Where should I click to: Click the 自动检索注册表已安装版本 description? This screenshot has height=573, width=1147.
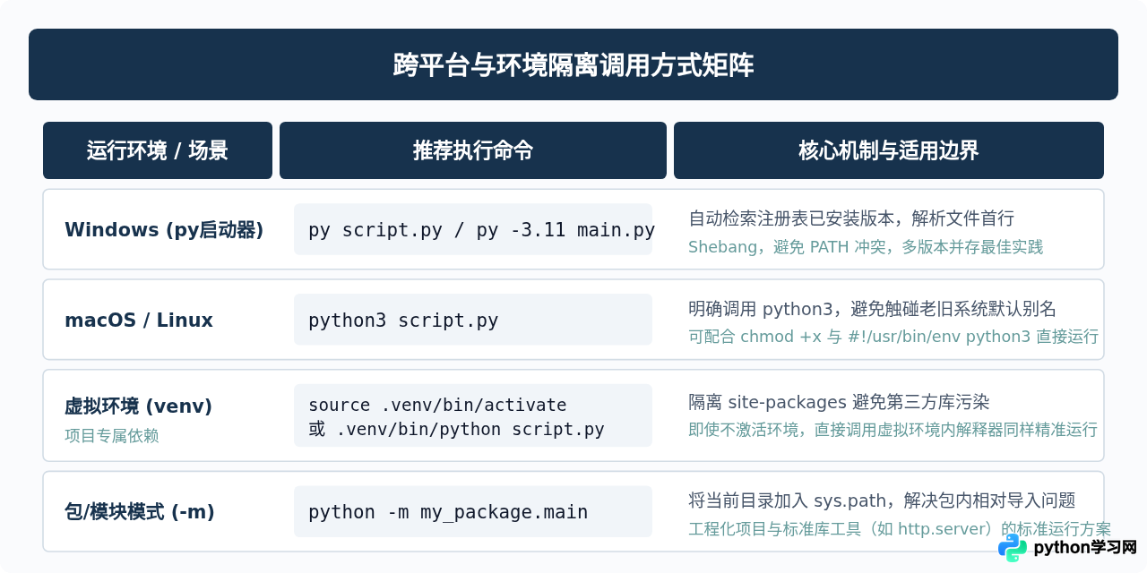(x=851, y=218)
